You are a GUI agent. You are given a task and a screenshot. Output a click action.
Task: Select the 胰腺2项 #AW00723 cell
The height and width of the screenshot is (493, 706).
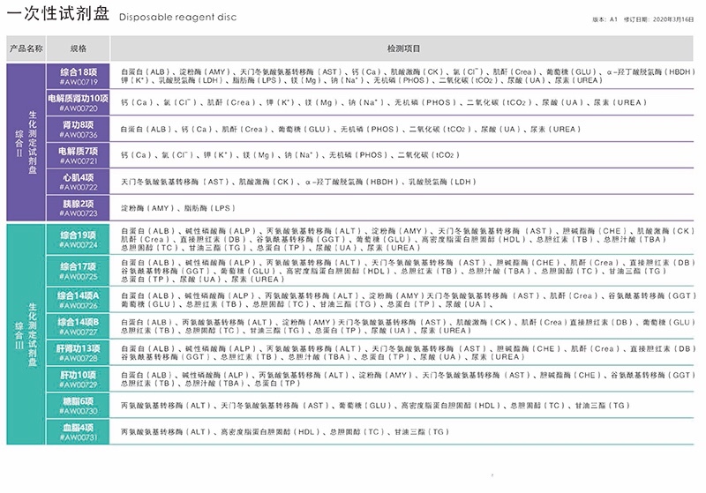pos(78,208)
